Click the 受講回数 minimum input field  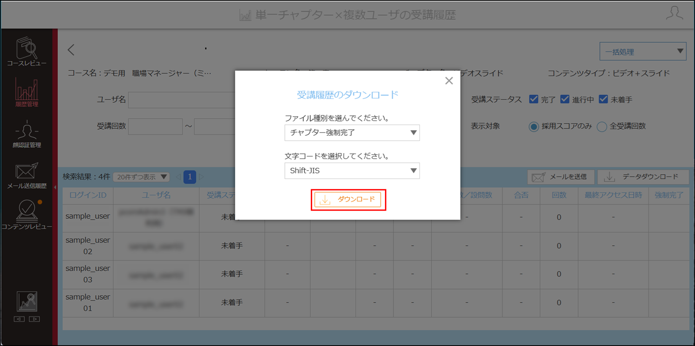point(155,126)
